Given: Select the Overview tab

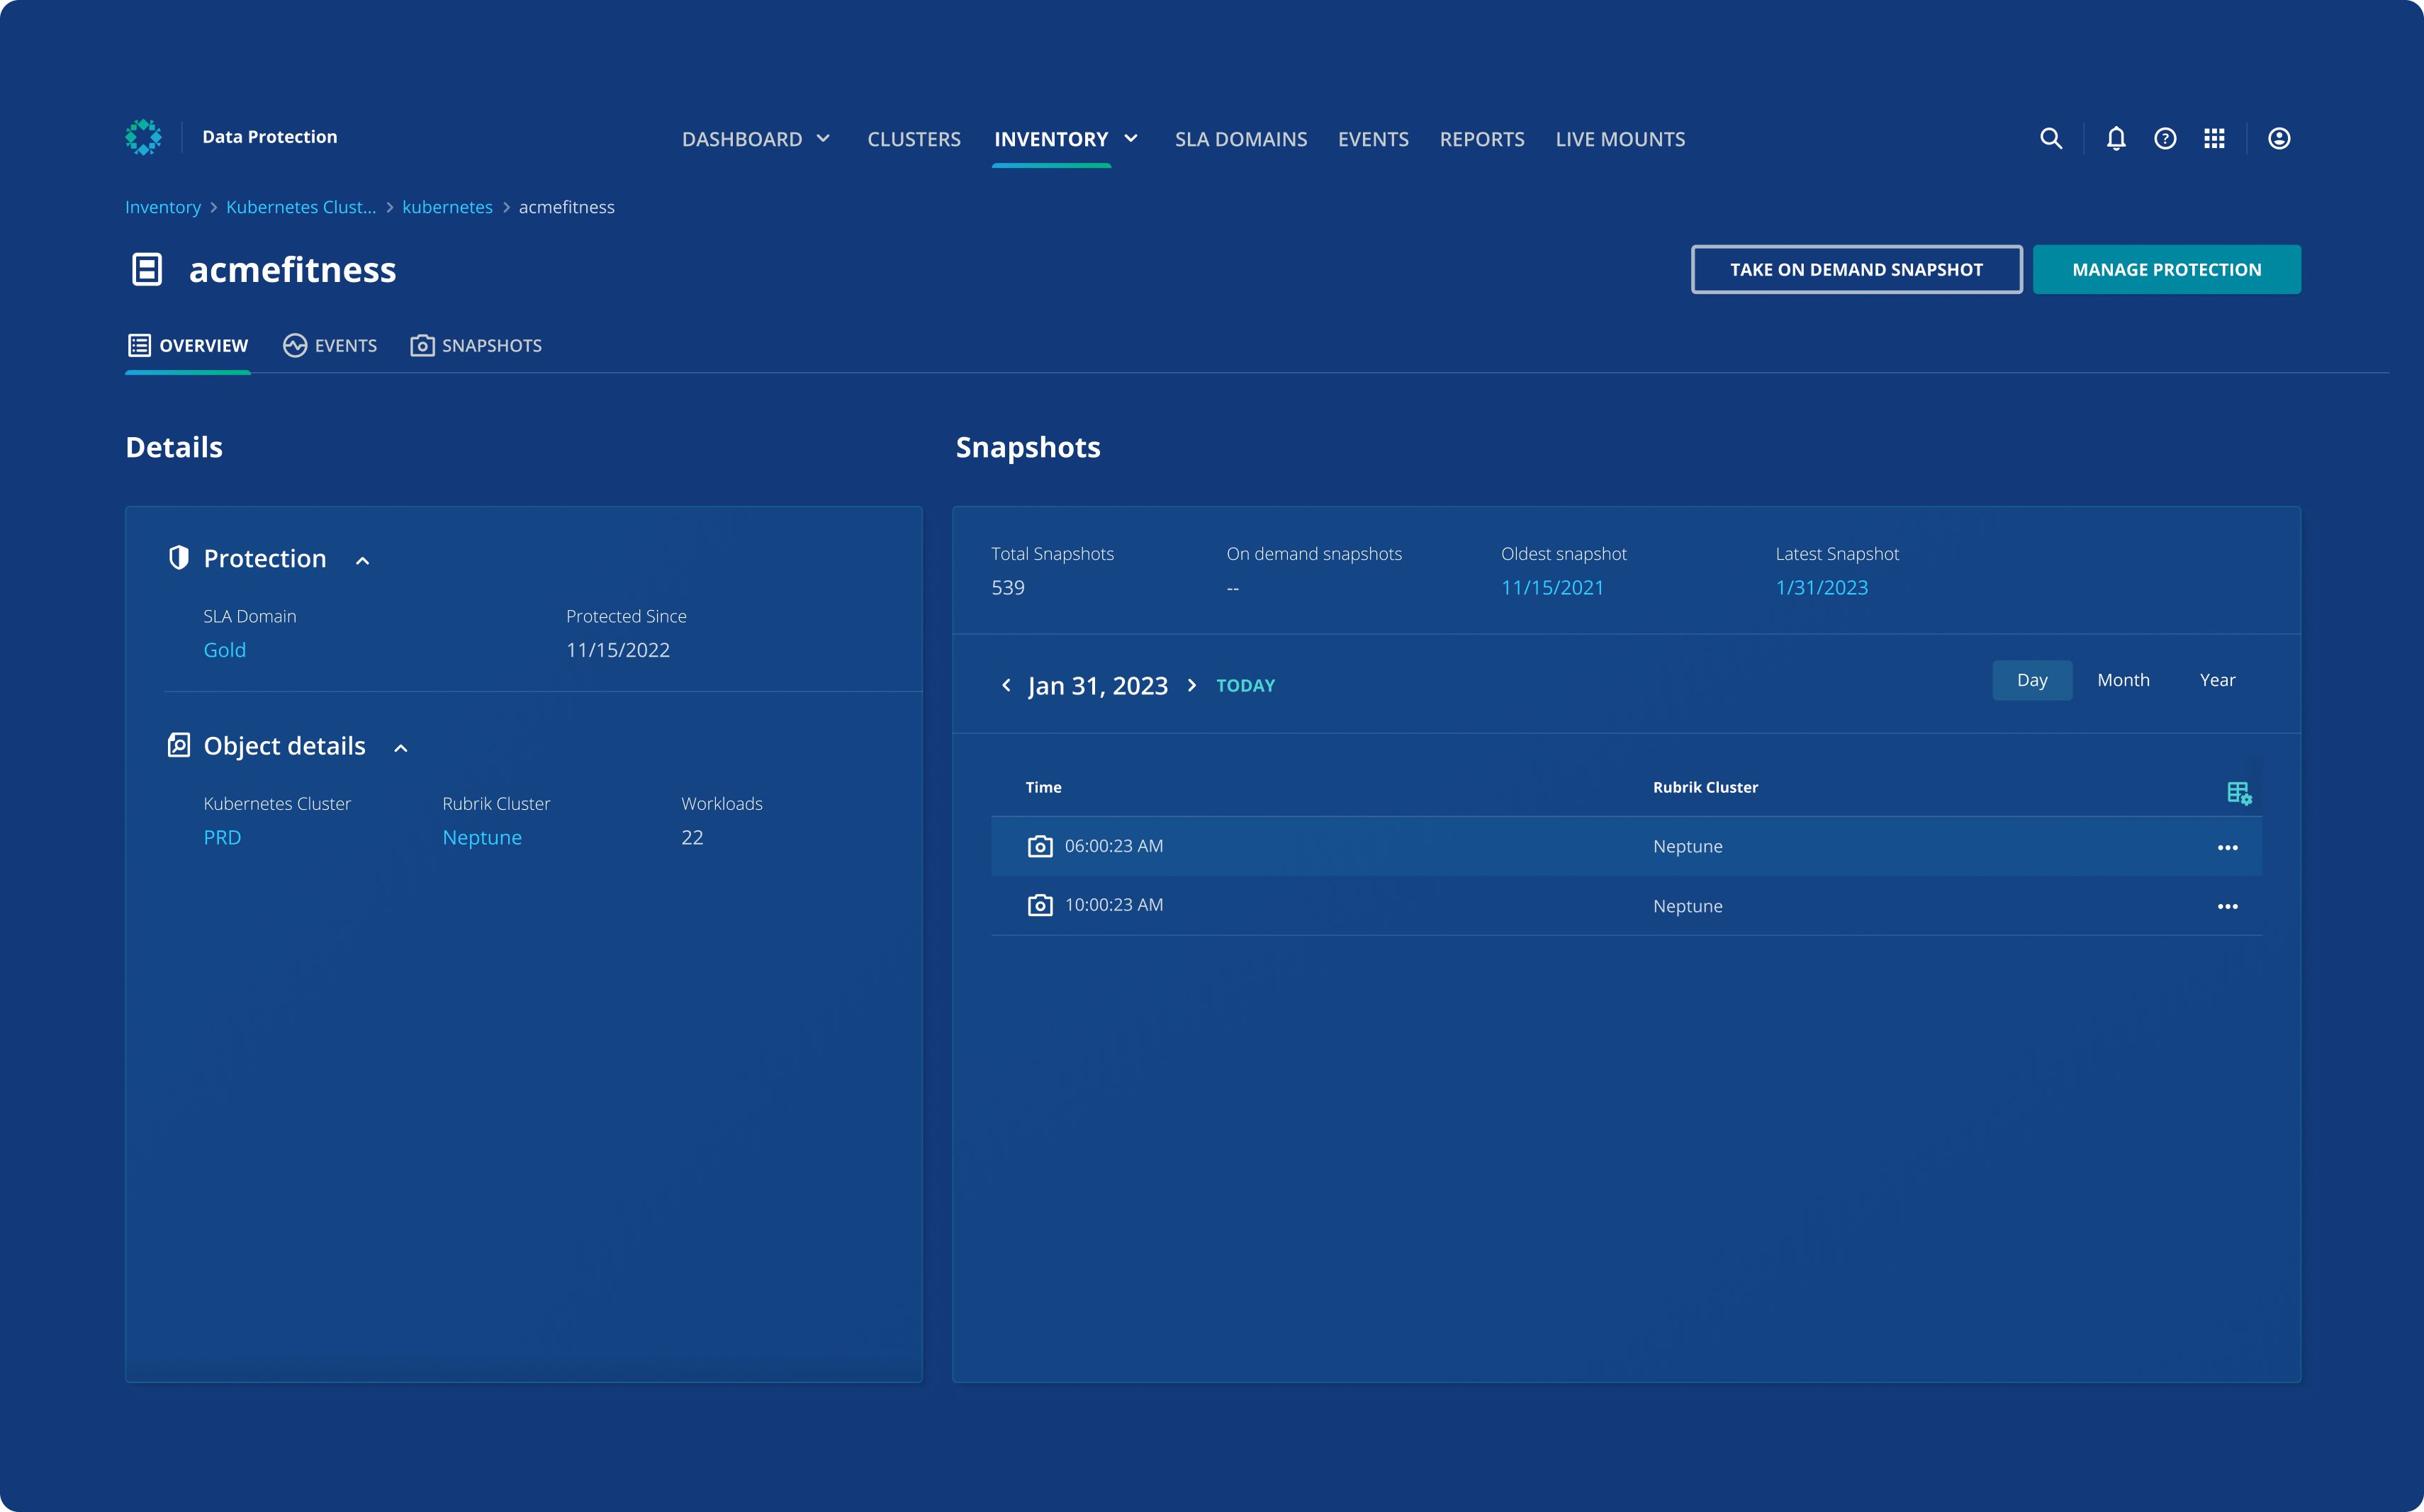Looking at the screenshot, I should [x=188, y=345].
